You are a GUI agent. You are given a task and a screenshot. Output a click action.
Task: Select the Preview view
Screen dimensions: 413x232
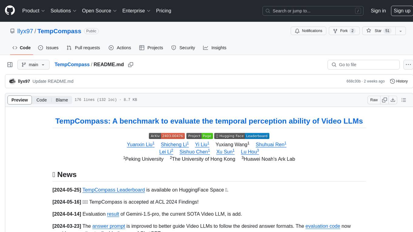(20, 100)
